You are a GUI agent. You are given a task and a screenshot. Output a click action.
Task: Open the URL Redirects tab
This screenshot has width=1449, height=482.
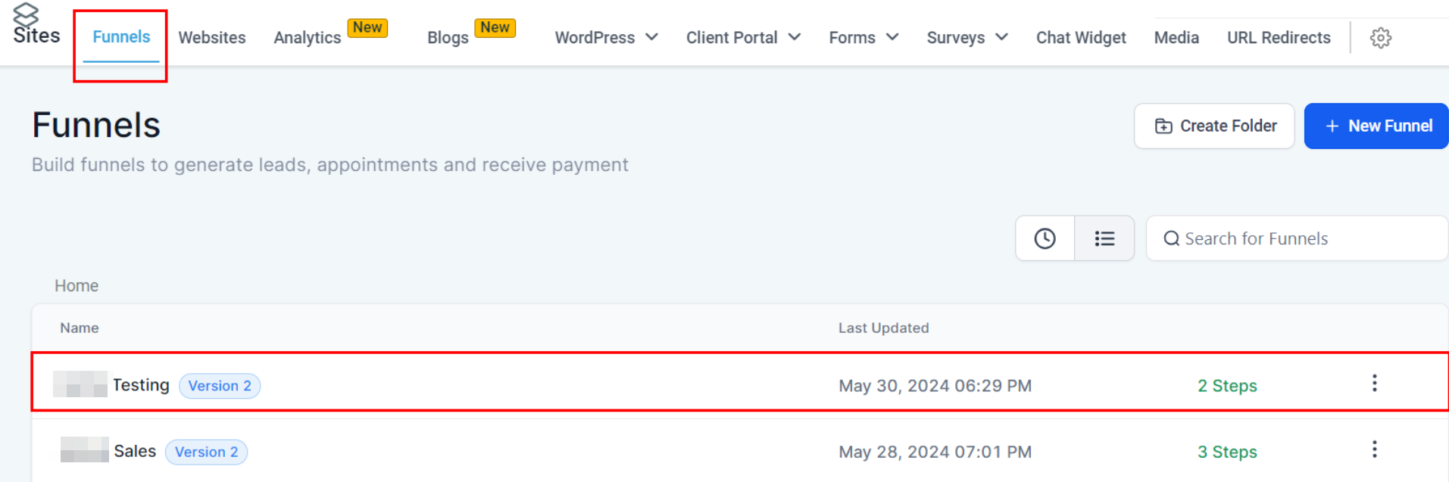pos(1279,37)
